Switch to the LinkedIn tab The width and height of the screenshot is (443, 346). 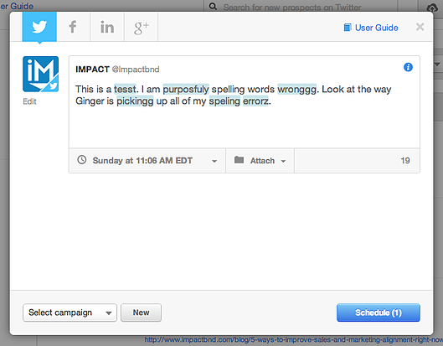[x=107, y=27]
